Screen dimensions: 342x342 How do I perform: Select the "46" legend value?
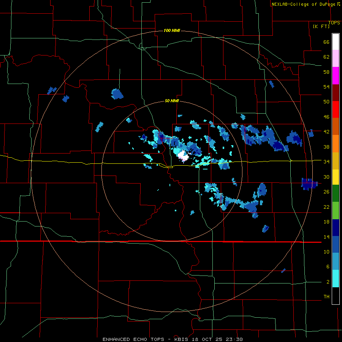(x=326, y=117)
